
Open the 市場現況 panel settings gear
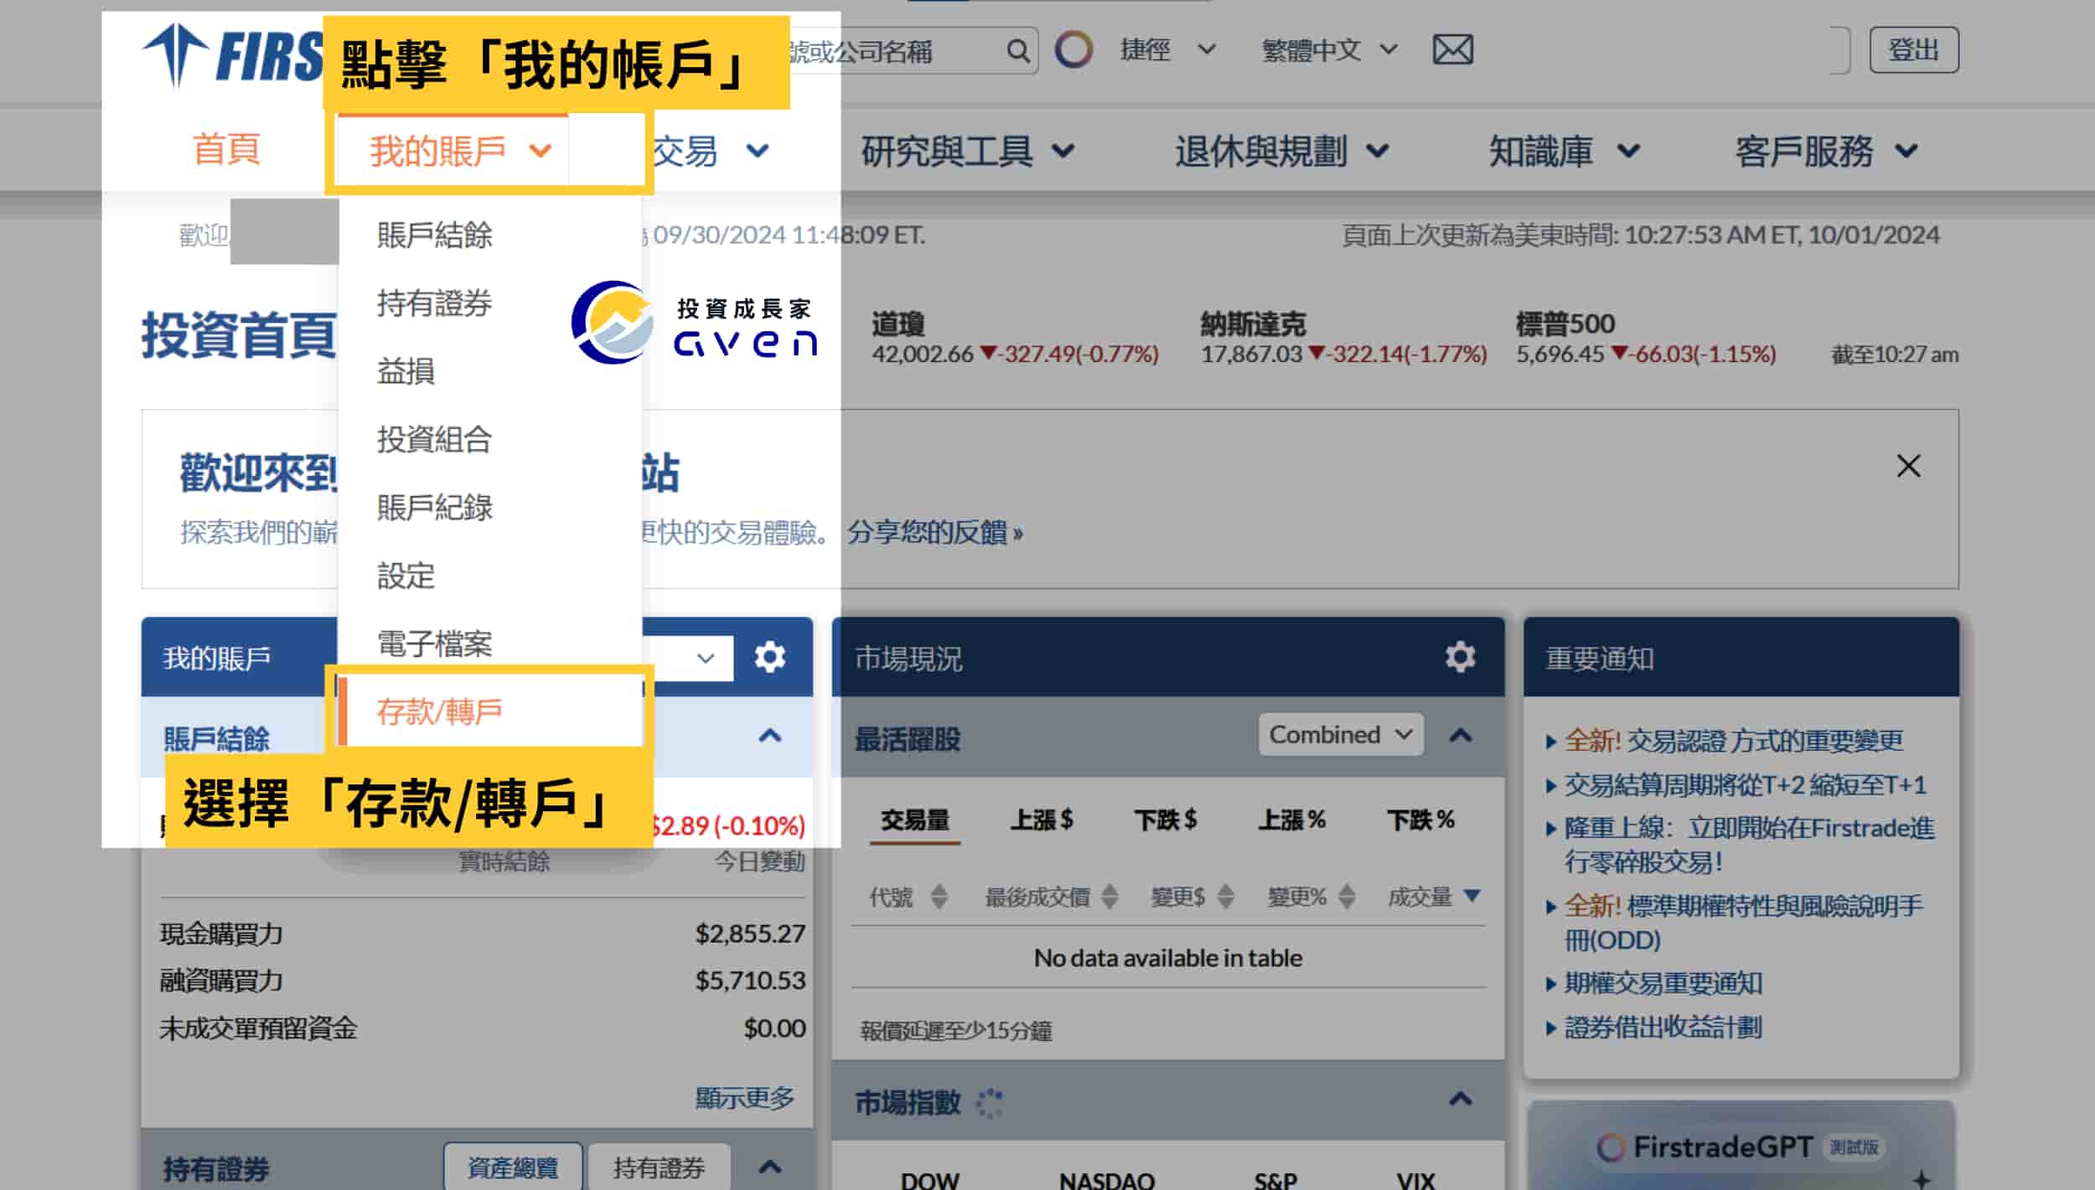click(1461, 657)
